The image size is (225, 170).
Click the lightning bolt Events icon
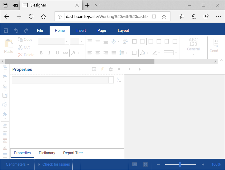pos(103,70)
